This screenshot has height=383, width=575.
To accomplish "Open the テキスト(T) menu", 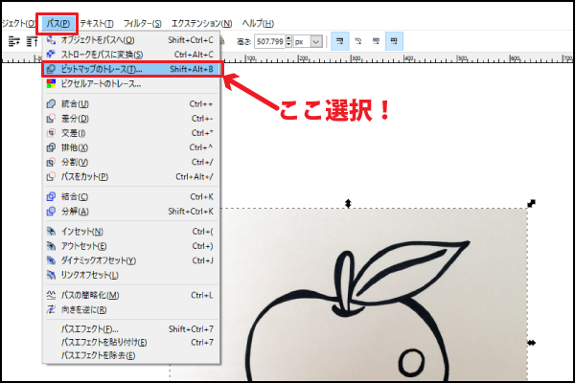I will 98,23.
